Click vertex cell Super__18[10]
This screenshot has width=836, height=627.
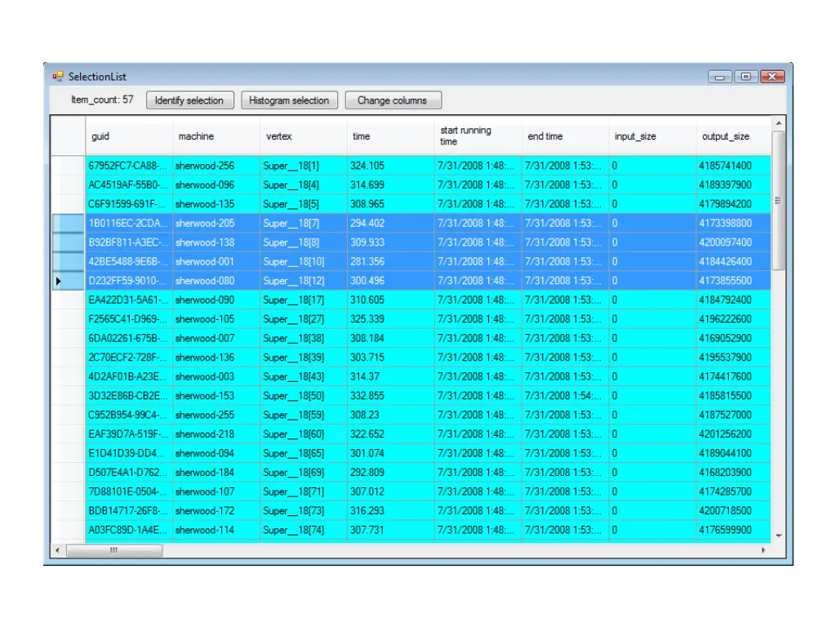pos(304,262)
